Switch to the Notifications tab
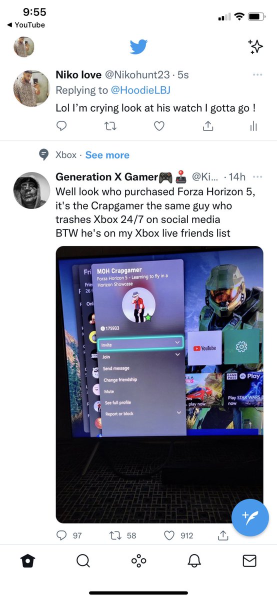277x600 pixels. coord(194,561)
